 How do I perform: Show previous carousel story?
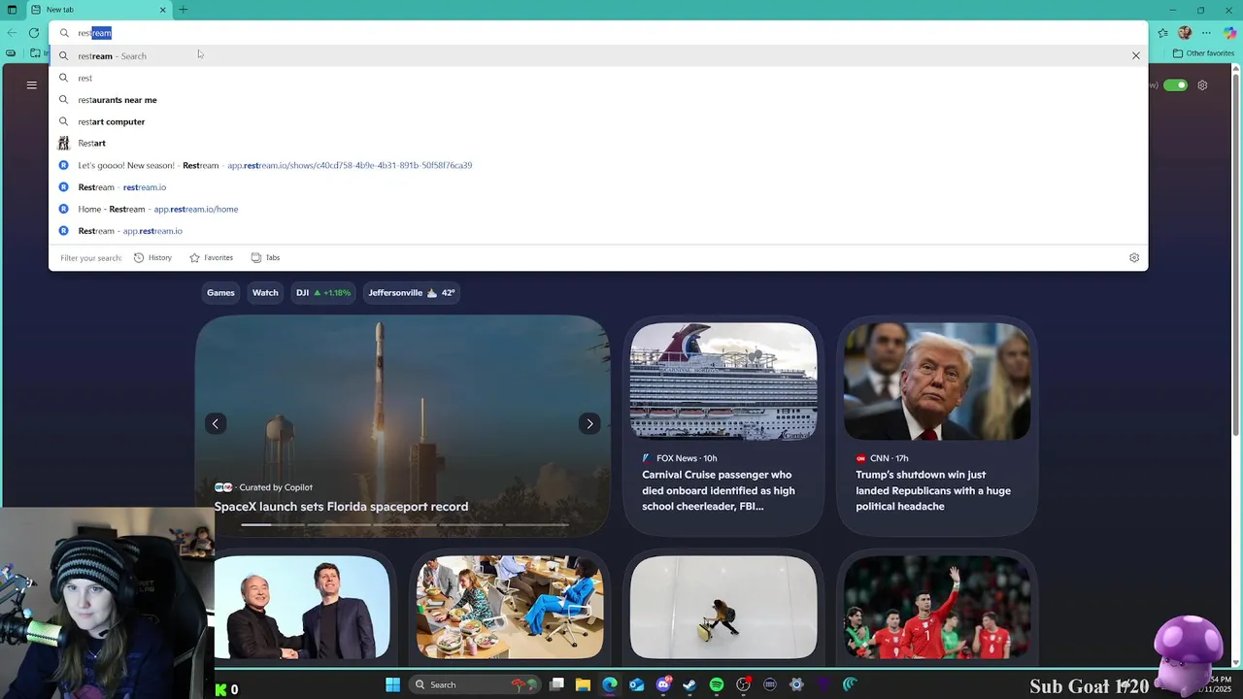click(216, 423)
